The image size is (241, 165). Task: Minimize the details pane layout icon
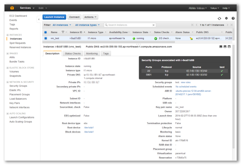click(221, 47)
